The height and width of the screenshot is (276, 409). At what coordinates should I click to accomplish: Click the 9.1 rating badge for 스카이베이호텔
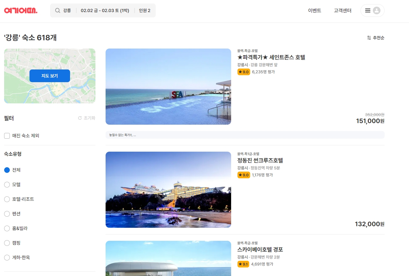point(243,264)
